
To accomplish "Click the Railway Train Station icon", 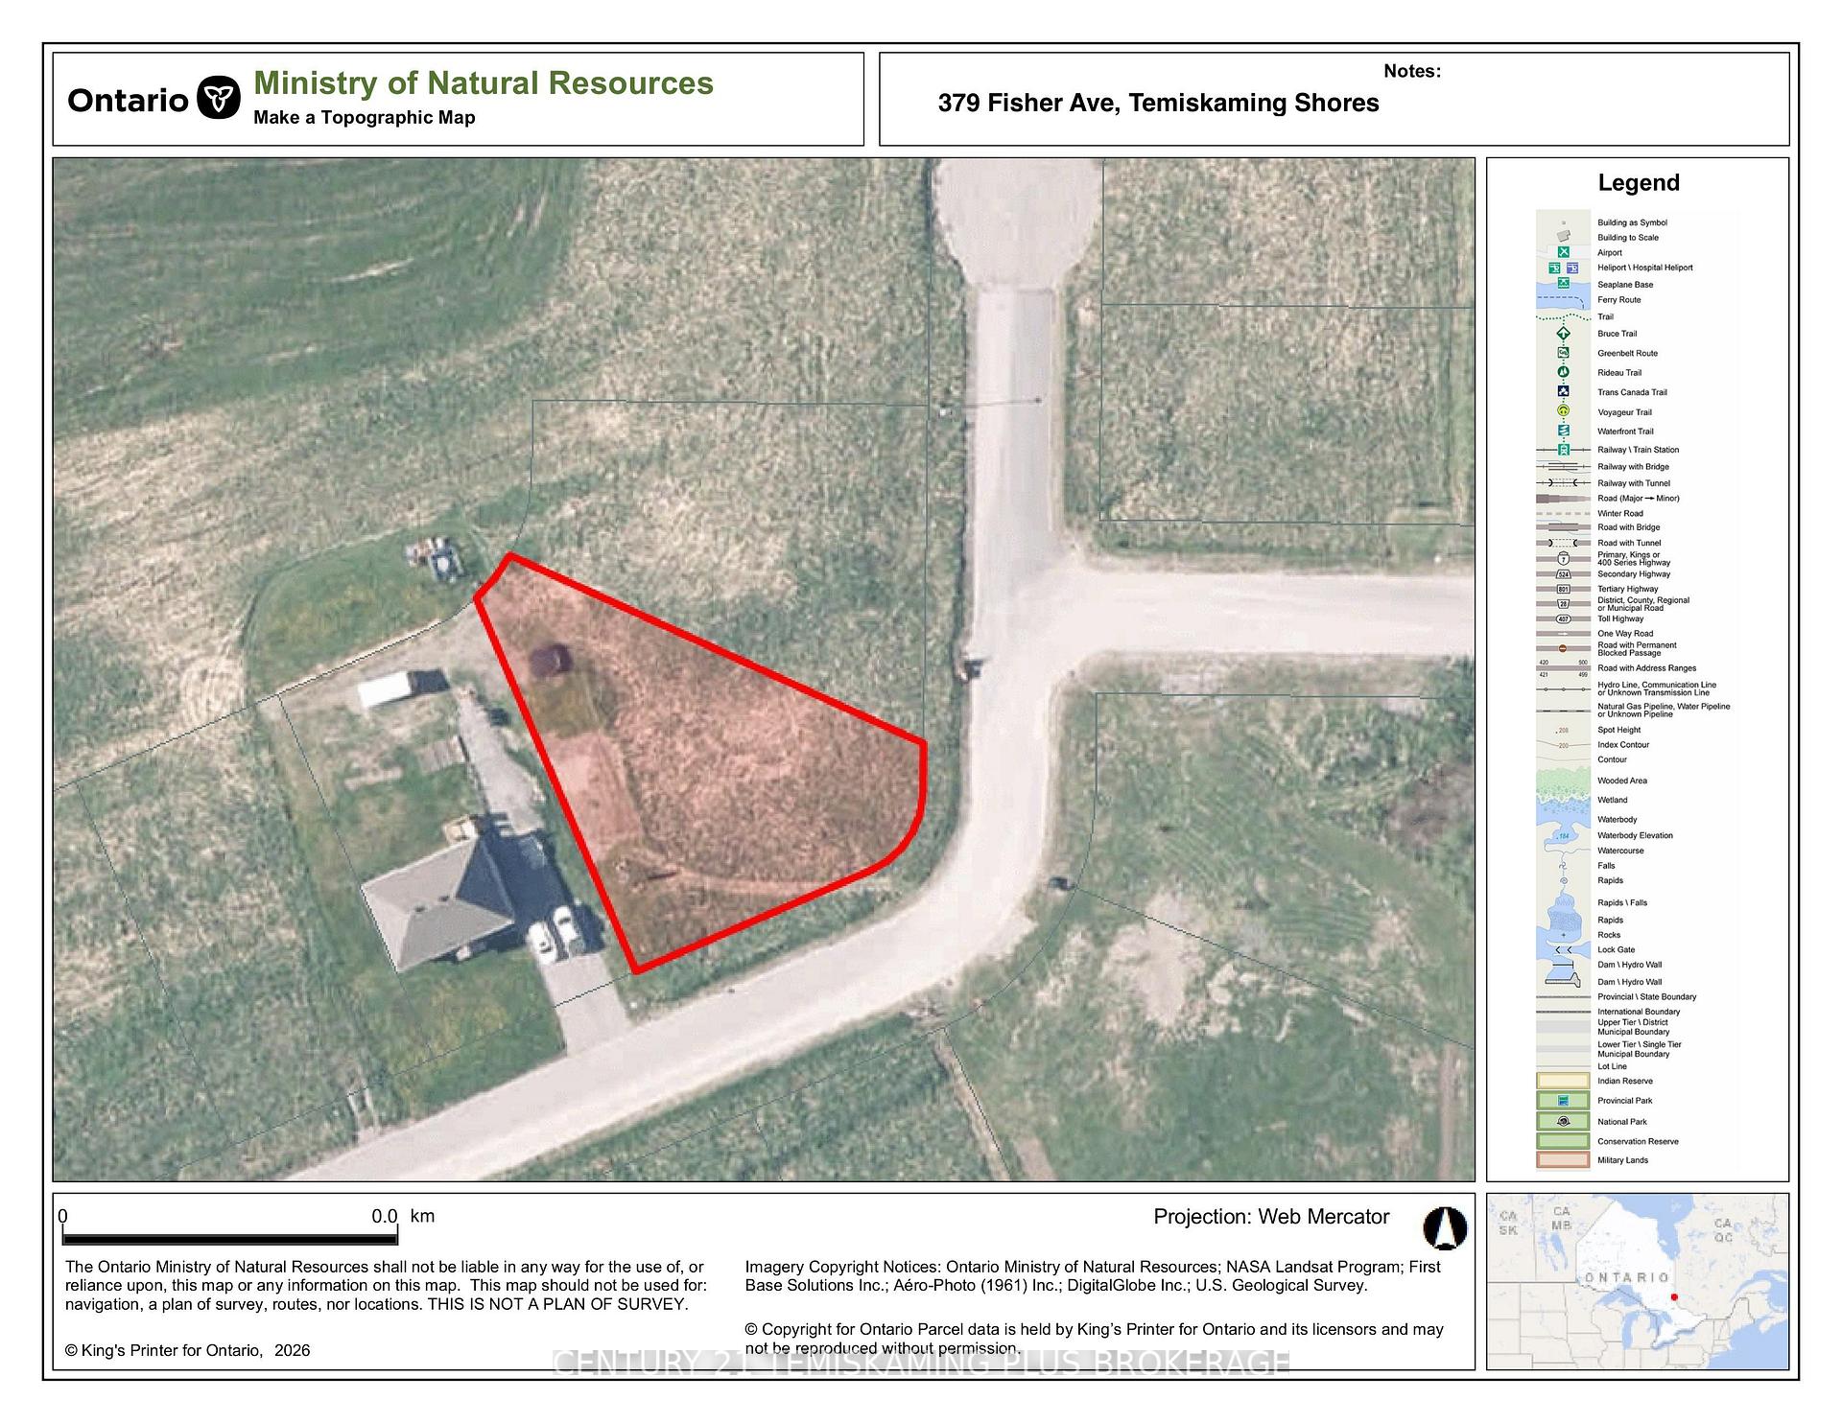I will pos(1563,449).
